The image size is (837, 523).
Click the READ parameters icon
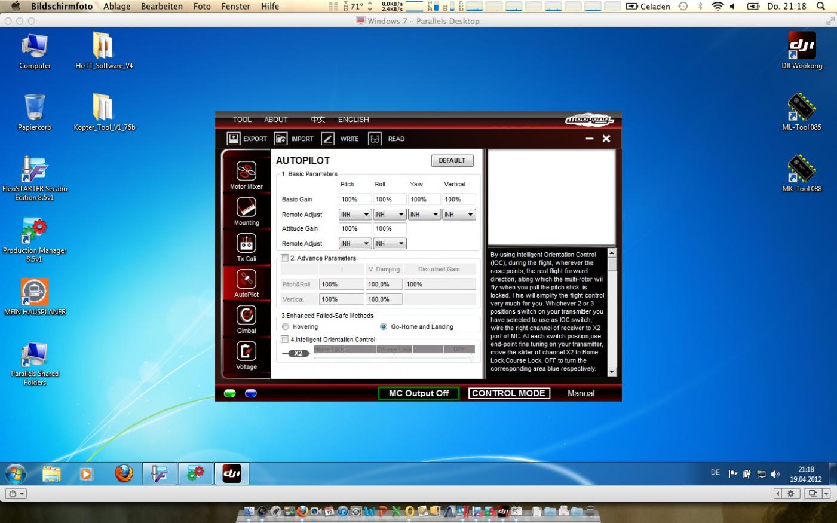click(375, 139)
